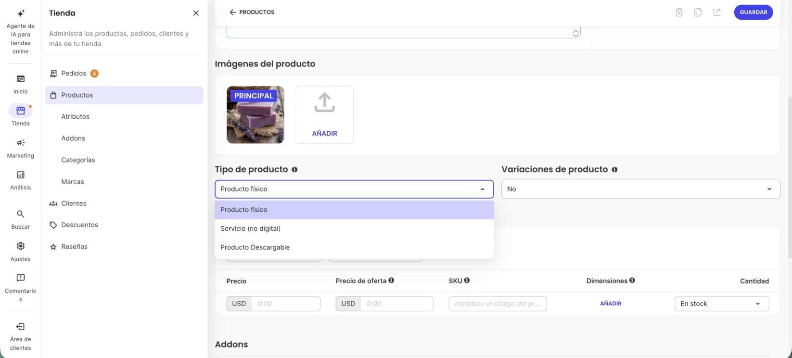Open Ajustes gear icon
Screen dimensions: 792x358
coord(21,246)
